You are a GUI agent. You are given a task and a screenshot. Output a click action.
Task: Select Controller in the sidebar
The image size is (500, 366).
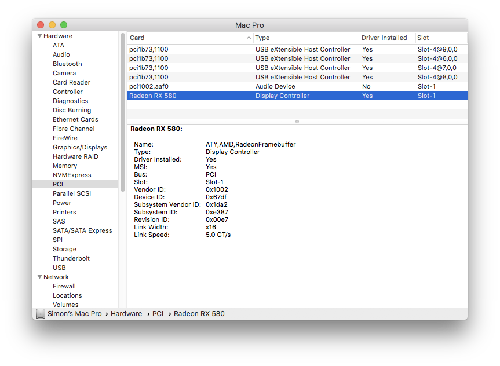68,91
